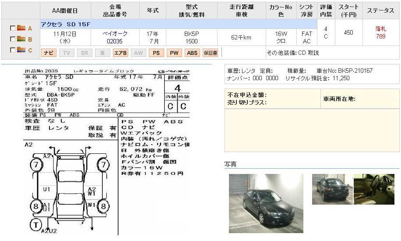Open the rear view car photo thumbnail

pos(332,189)
